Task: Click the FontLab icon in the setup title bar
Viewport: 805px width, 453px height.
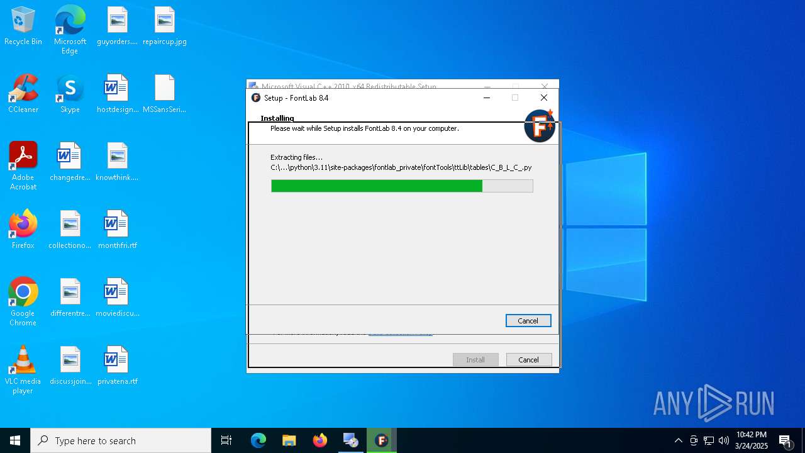Action: click(x=256, y=98)
